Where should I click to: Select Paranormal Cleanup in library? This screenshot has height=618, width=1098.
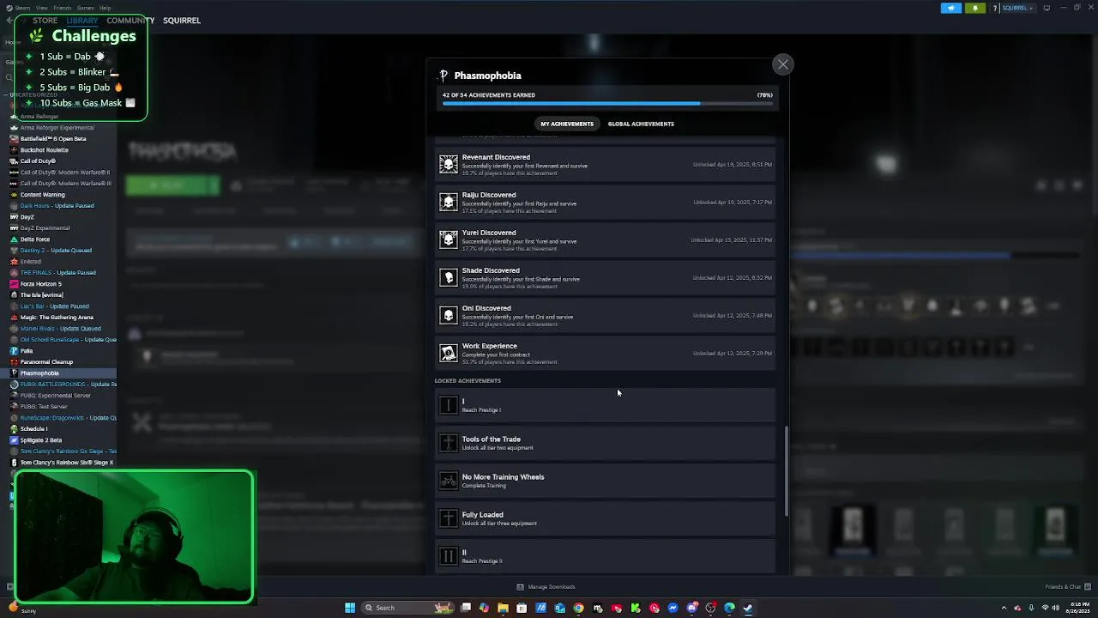pos(47,361)
